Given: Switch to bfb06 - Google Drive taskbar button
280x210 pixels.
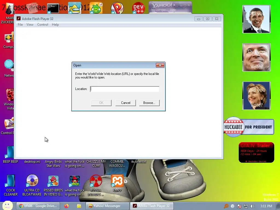Looking at the screenshot, I should (x=38, y=206).
